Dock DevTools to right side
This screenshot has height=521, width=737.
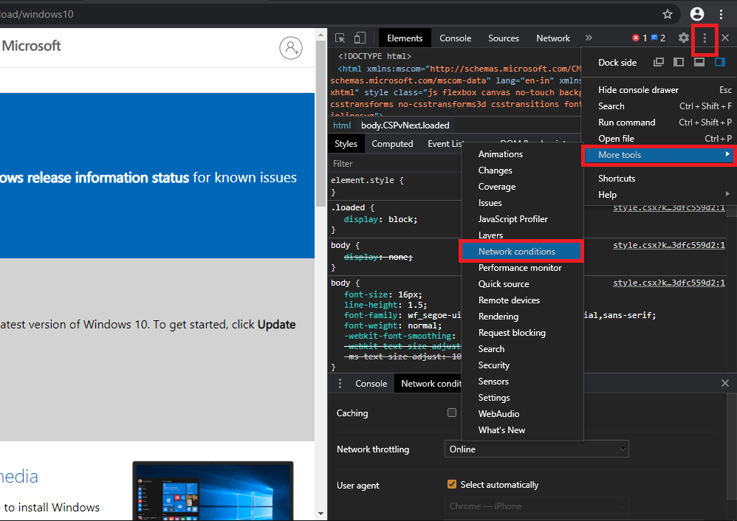pos(719,62)
